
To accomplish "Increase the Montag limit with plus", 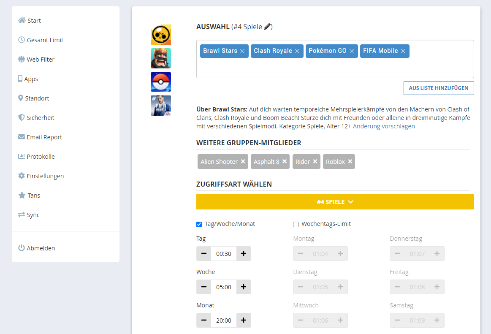I will pos(340,253).
